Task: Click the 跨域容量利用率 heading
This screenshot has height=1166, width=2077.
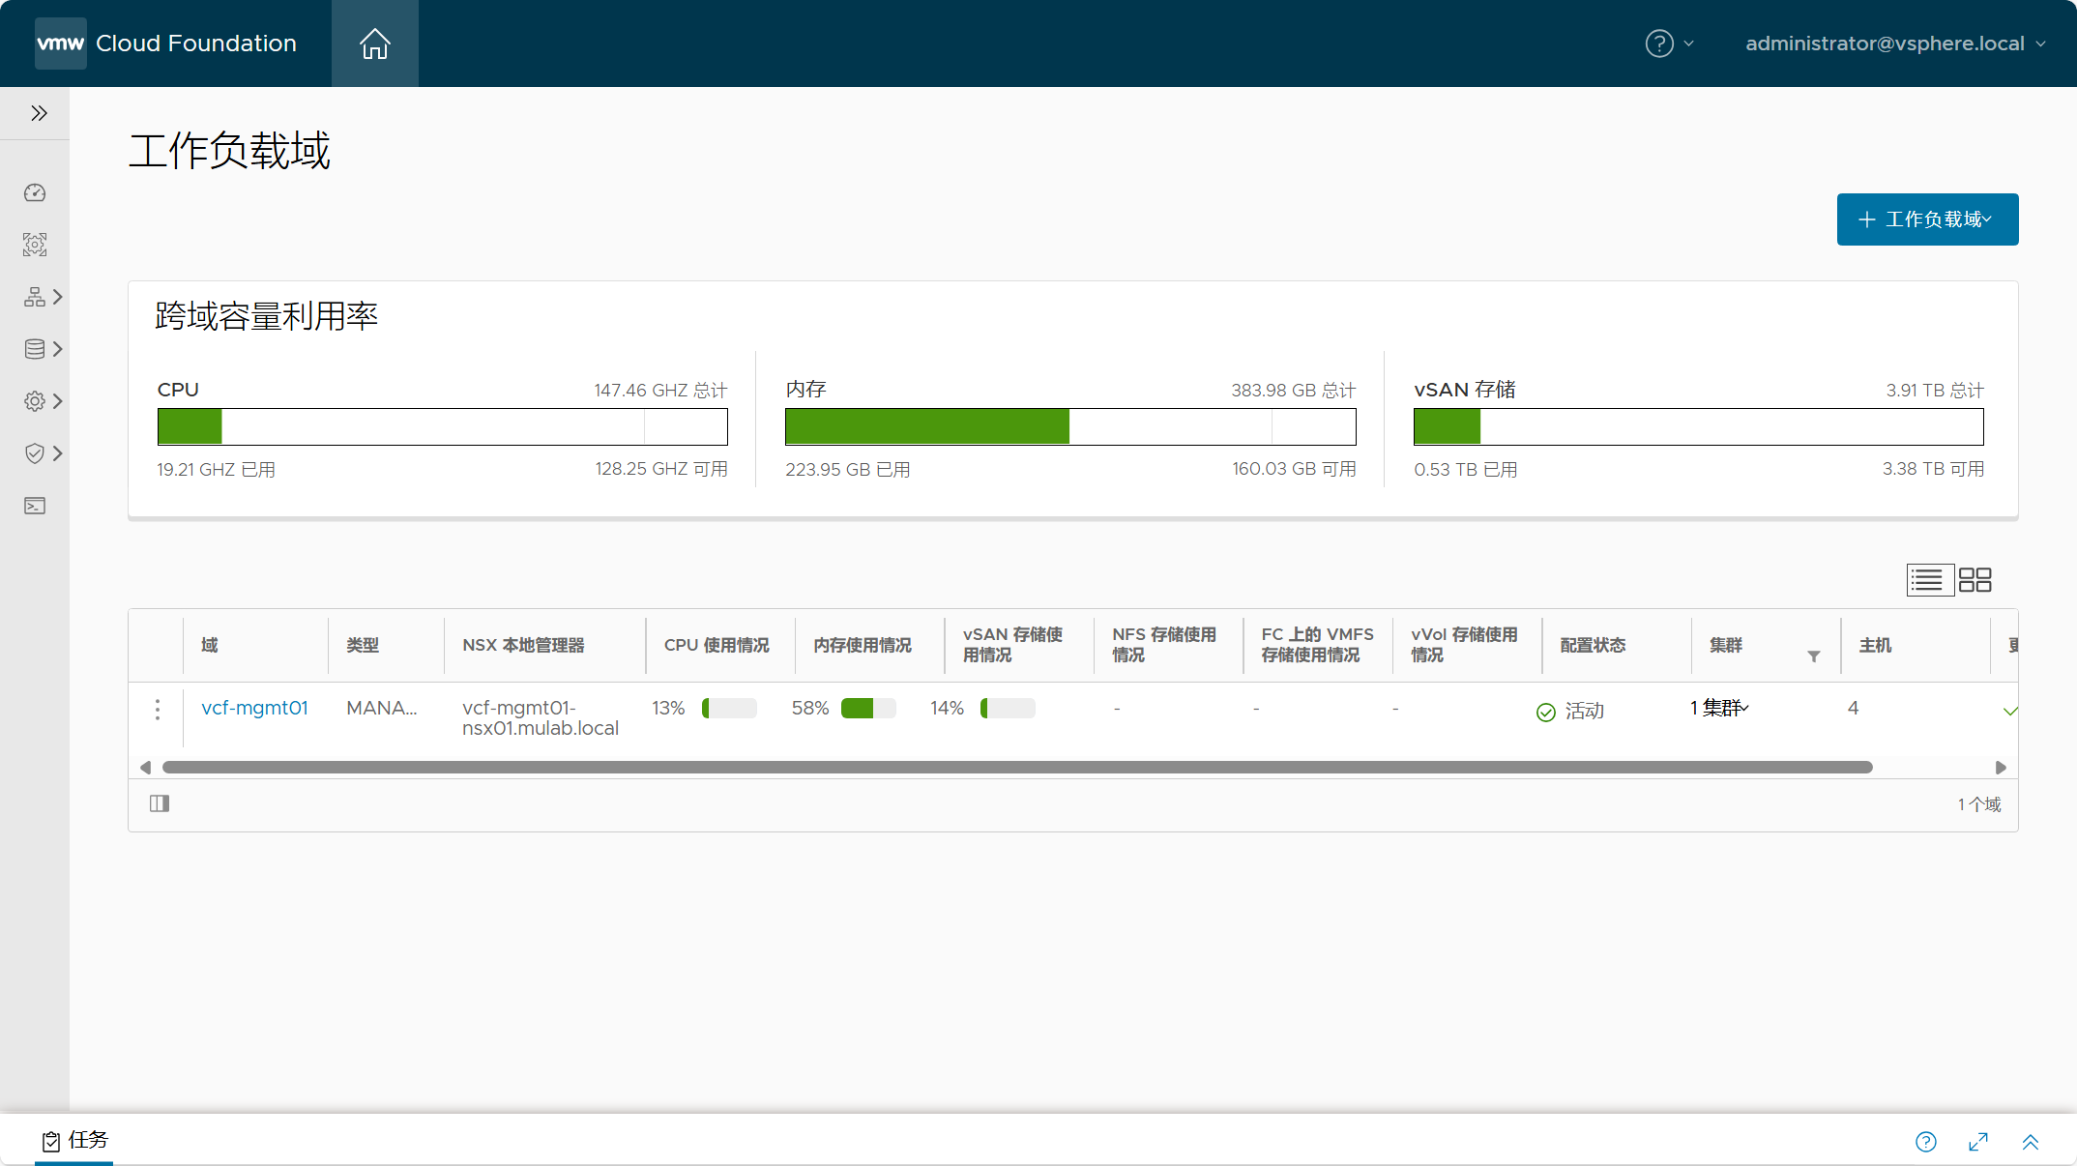Action: [267, 316]
